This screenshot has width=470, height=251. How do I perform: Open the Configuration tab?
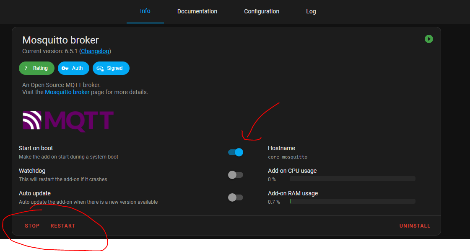(x=262, y=11)
